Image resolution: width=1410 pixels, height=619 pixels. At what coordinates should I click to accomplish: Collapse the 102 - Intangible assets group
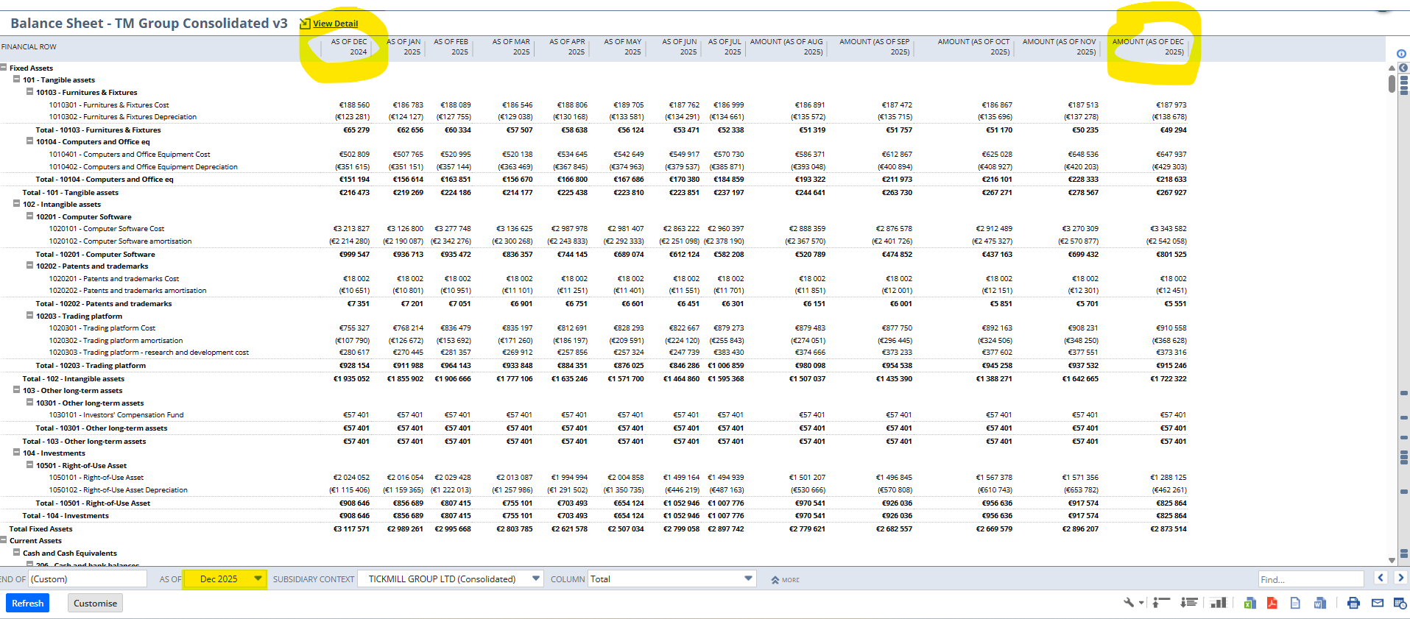click(x=16, y=203)
